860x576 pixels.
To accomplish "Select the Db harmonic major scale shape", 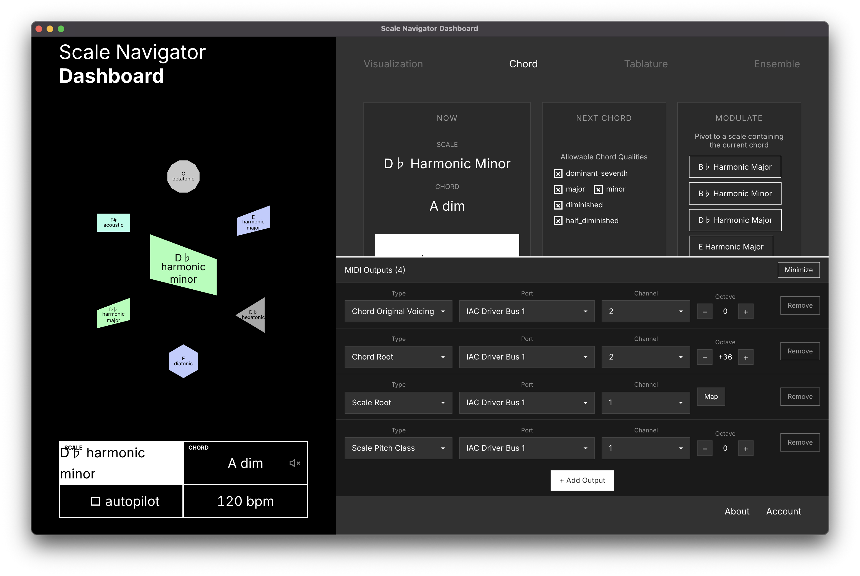I will click(113, 313).
